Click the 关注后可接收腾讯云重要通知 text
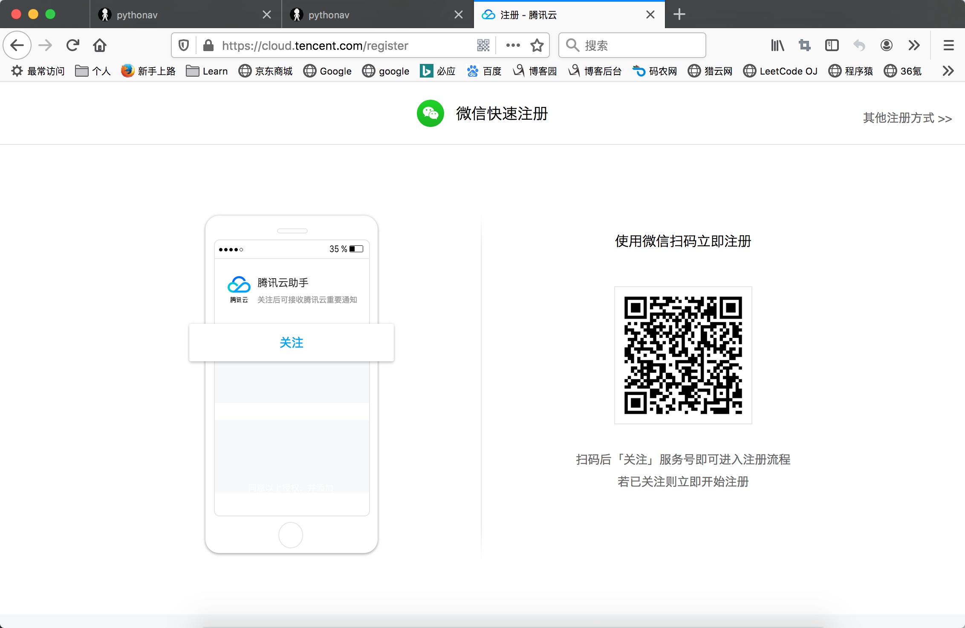 click(307, 300)
